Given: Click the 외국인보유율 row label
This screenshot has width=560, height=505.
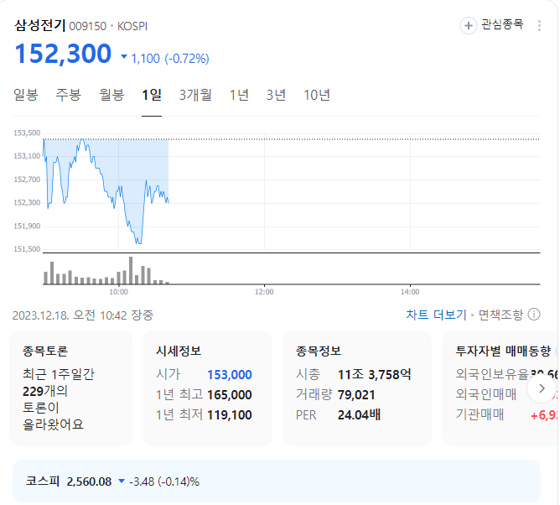Looking at the screenshot, I should pos(492,374).
